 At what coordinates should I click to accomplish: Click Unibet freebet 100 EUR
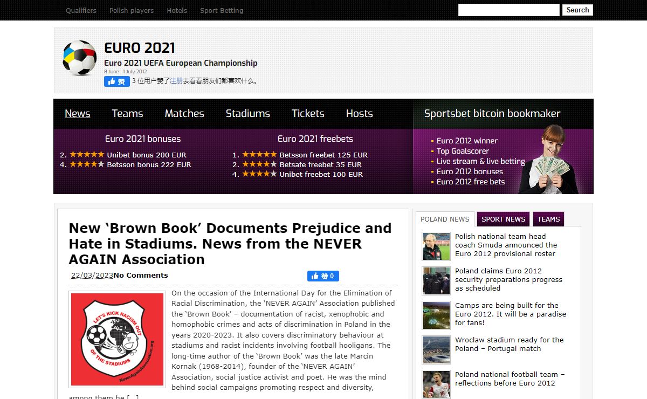(x=321, y=174)
